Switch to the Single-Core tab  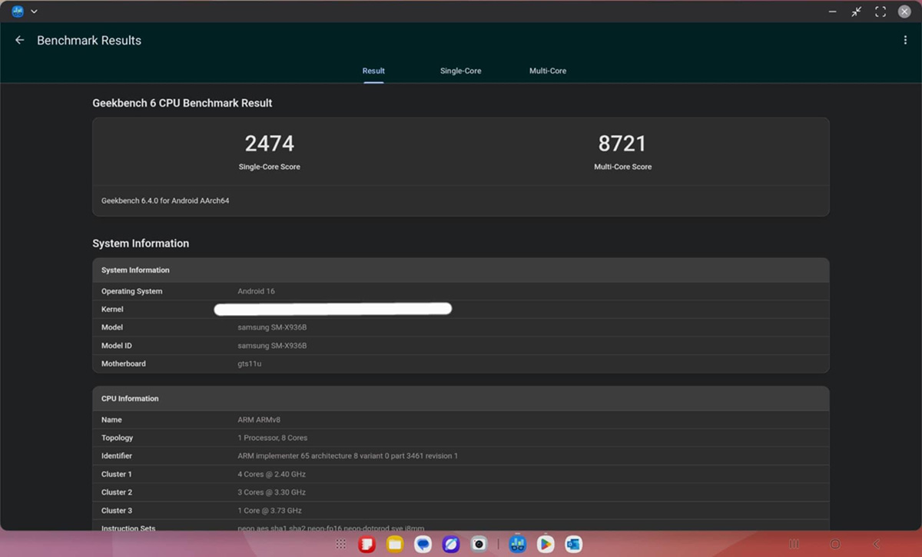460,71
